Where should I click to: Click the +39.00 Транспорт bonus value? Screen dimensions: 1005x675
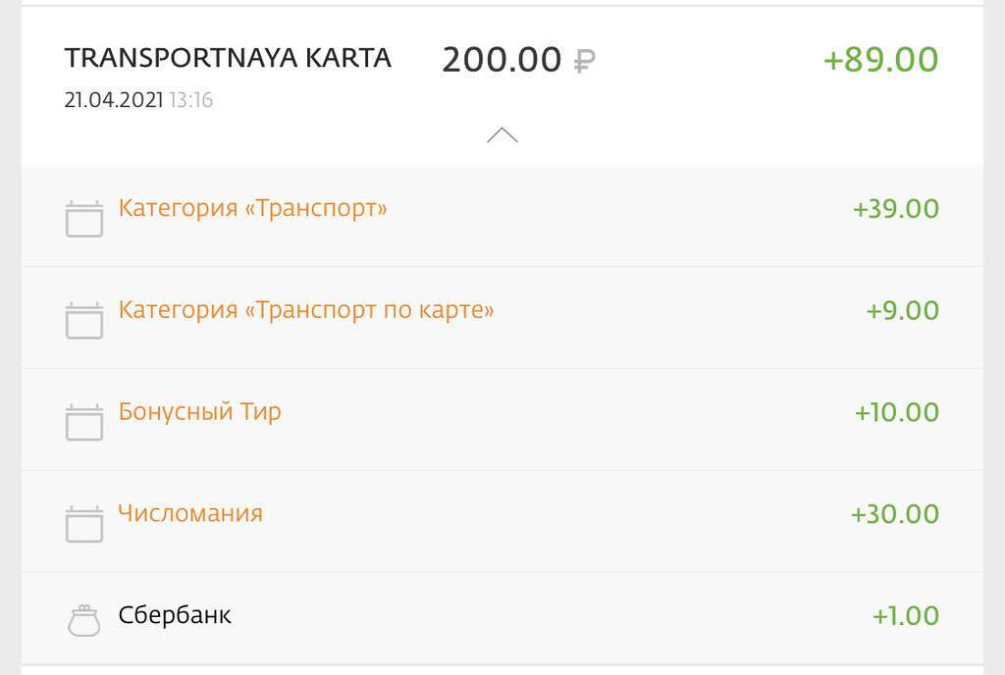click(x=895, y=209)
